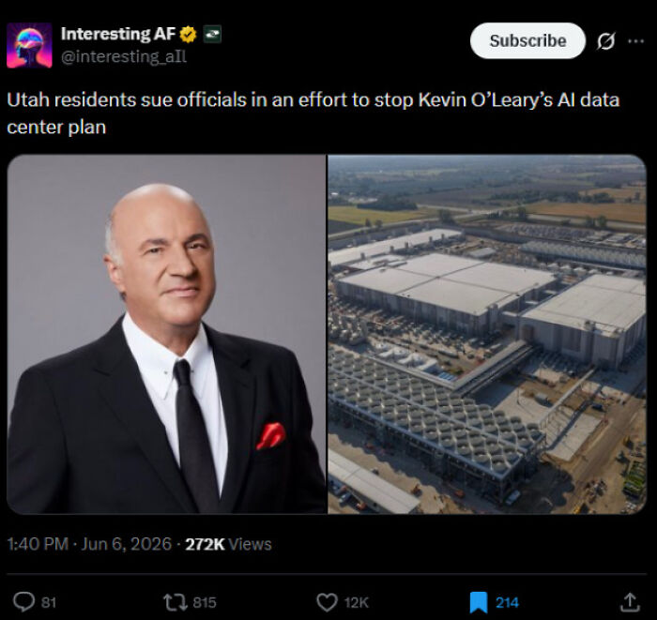Open the Grok slashed-circle icon

click(x=606, y=41)
